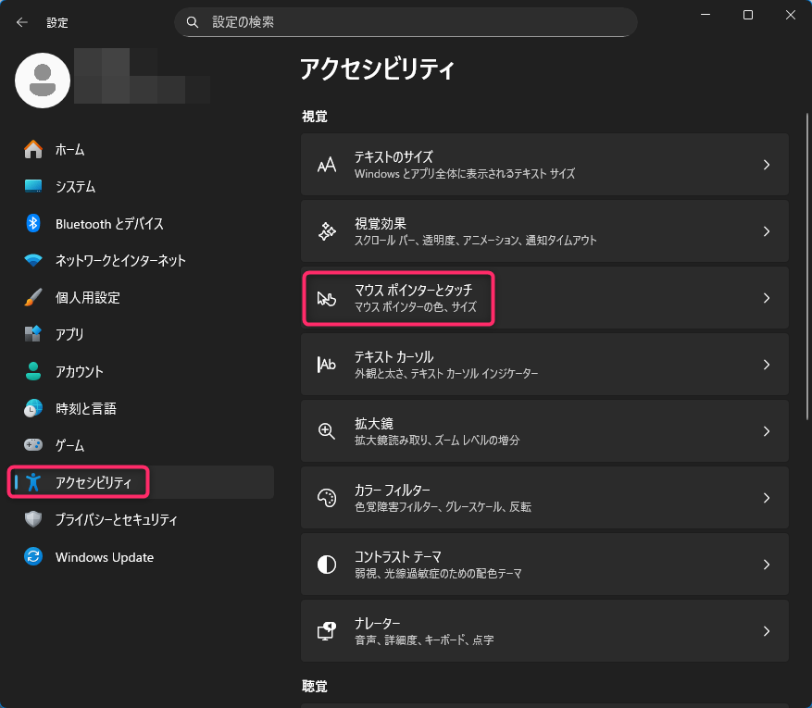Expand テキストのサイズ using its chevron

tap(766, 165)
